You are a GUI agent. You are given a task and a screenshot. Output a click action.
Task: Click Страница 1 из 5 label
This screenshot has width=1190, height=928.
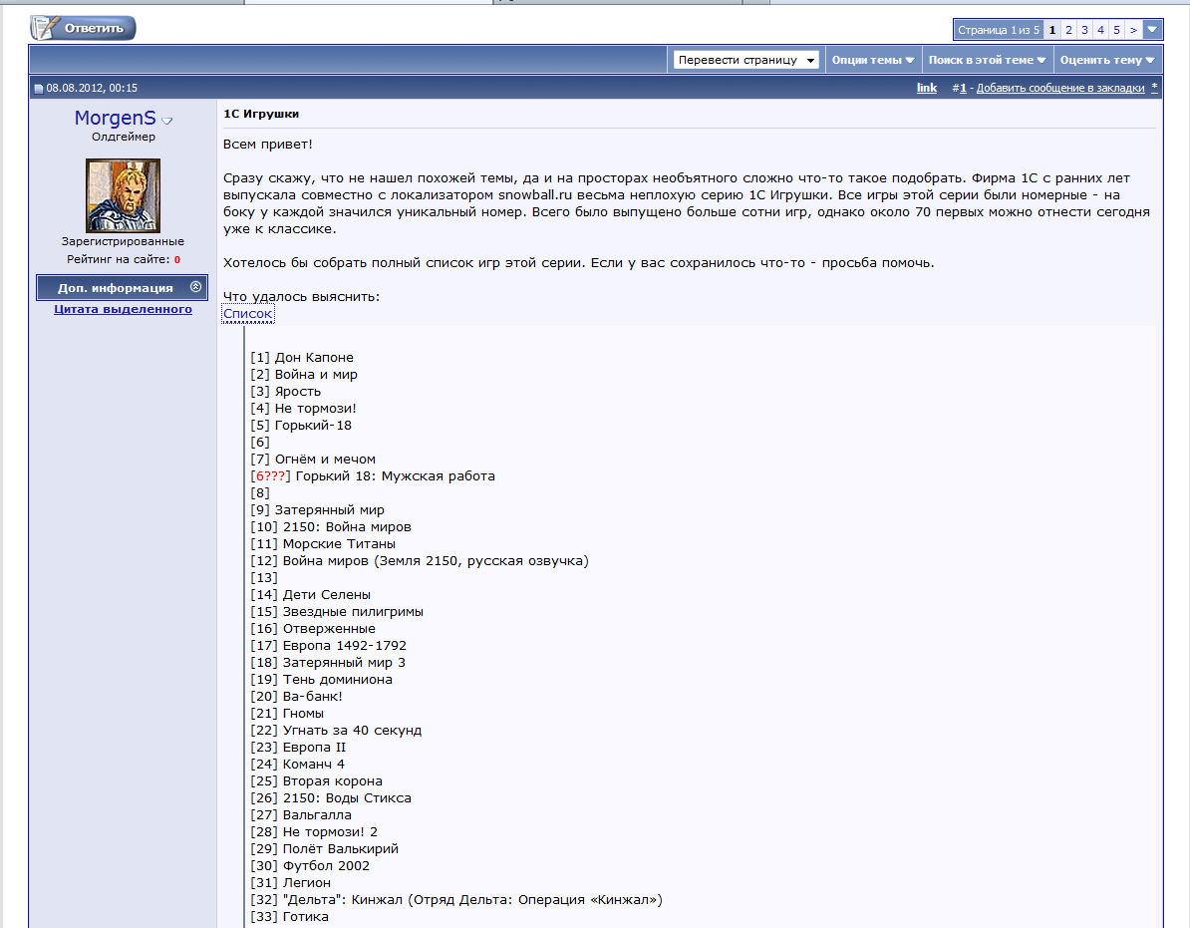point(998,30)
